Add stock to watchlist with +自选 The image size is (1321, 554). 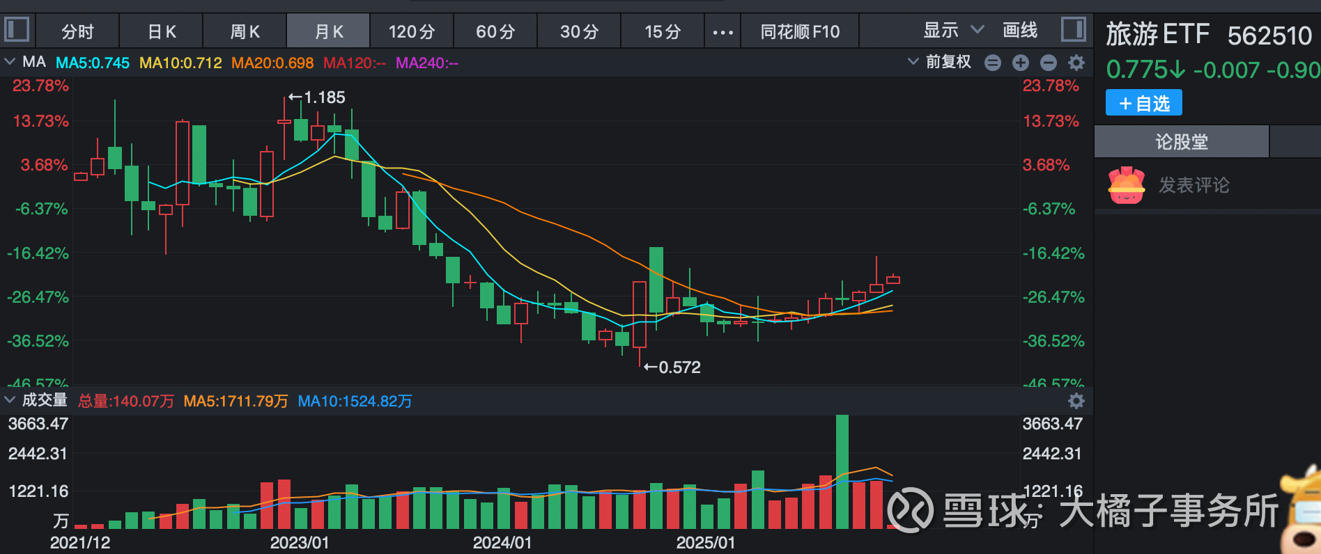click(1143, 104)
